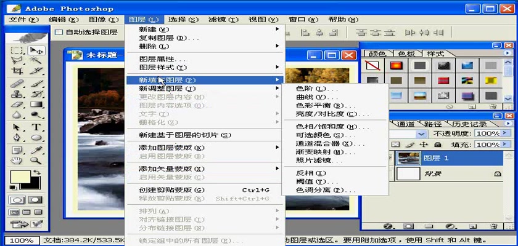Screen dimensions: 518x246
Task: Select the Lasso tool
Action: point(17,61)
